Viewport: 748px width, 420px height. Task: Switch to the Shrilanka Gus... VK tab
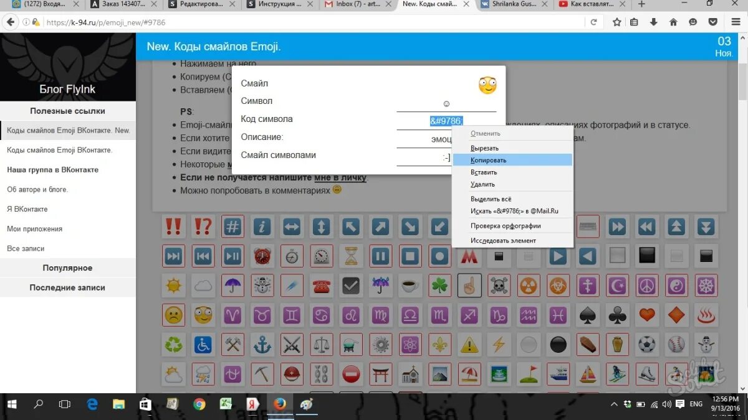pos(512,4)
